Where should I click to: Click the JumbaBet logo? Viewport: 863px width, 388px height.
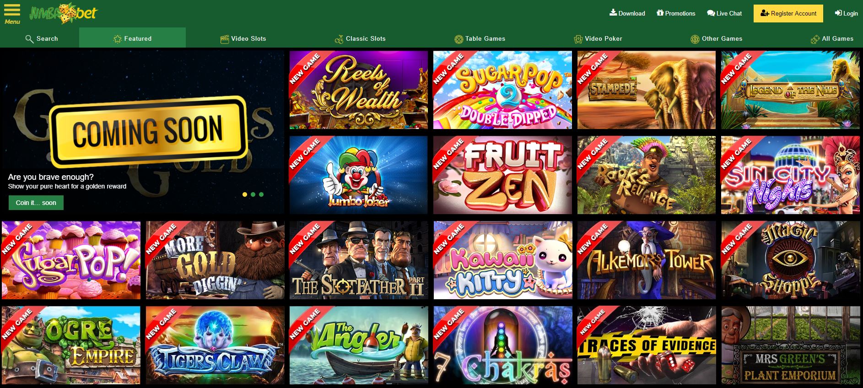[x=63, y=13]
